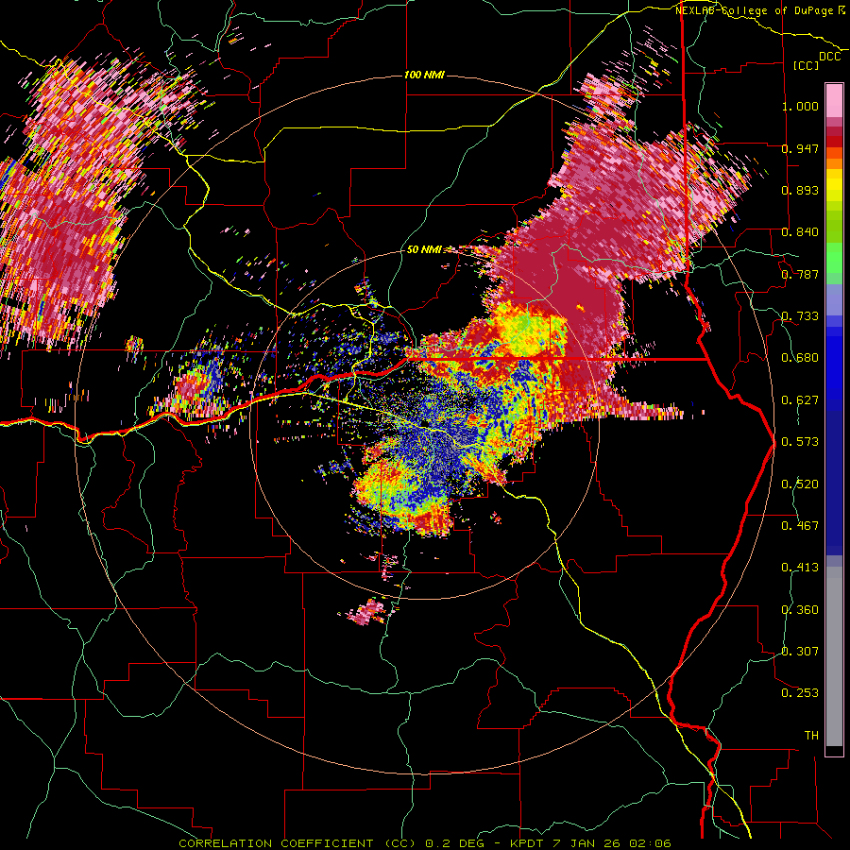Click the 0.840 color scale value

(800, 232)
